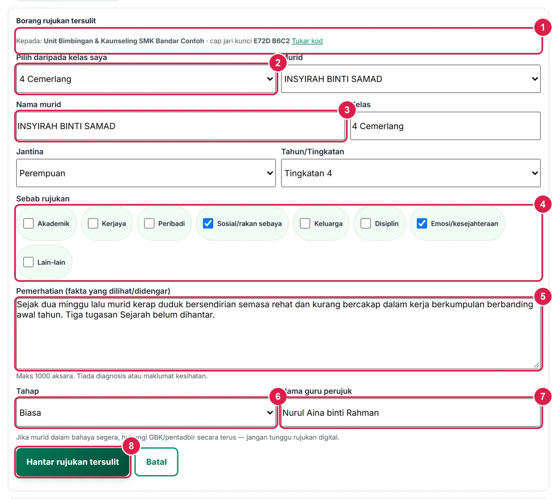Screen dimensions: 557x499
Task: Click the 'Tukar kod' link
Action: [307, 41]
